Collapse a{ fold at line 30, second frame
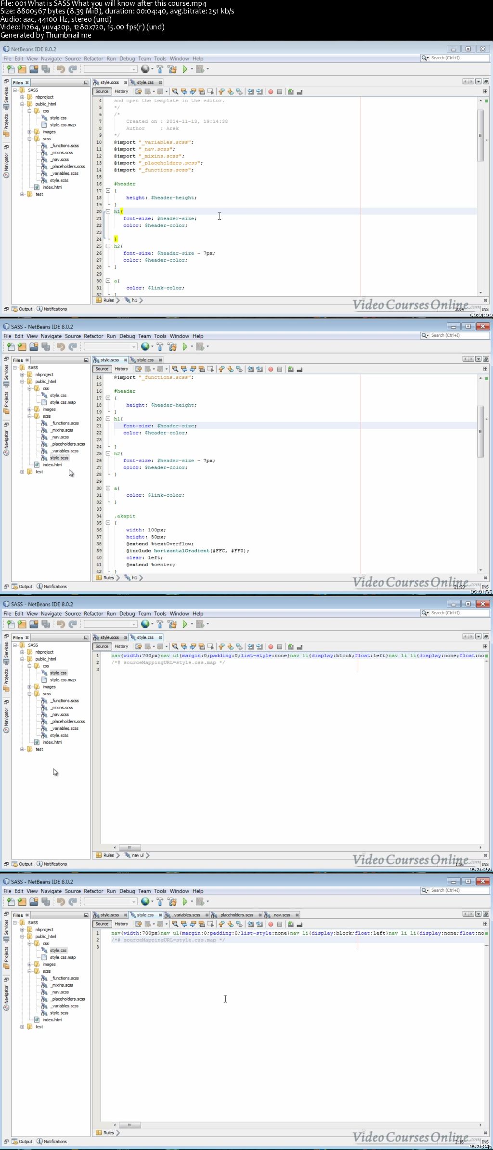This screenshot has width=493, height=1150. [108, 488]
